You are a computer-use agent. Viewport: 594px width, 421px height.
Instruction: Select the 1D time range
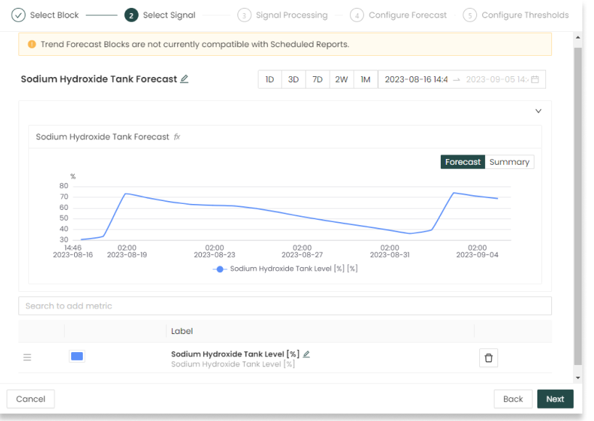tap(269, 79)
